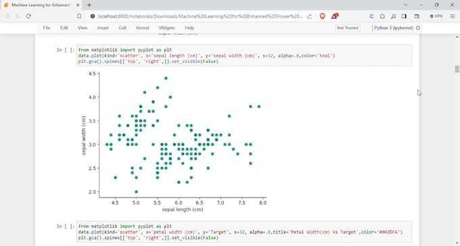
Task: Toggle the browser sidebar panel
Action: (x=404, y=16)
